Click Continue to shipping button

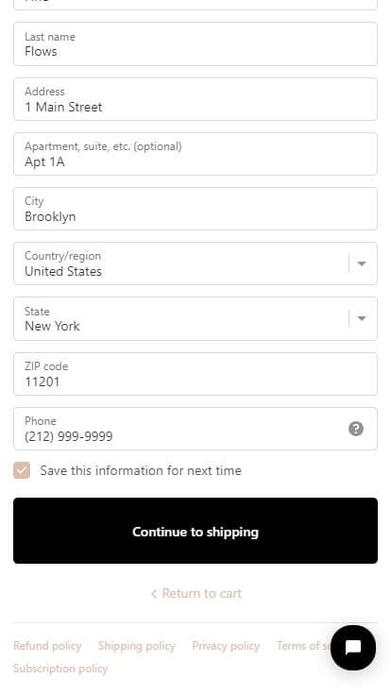195,531
